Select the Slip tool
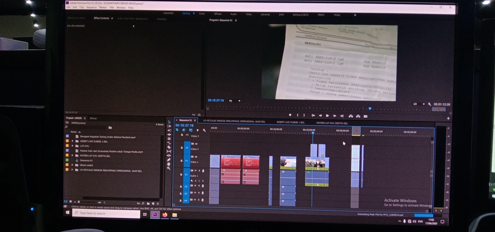 pos(169,151)
